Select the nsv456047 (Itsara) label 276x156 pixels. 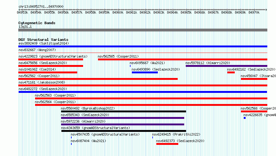click(x=258, y=76)
